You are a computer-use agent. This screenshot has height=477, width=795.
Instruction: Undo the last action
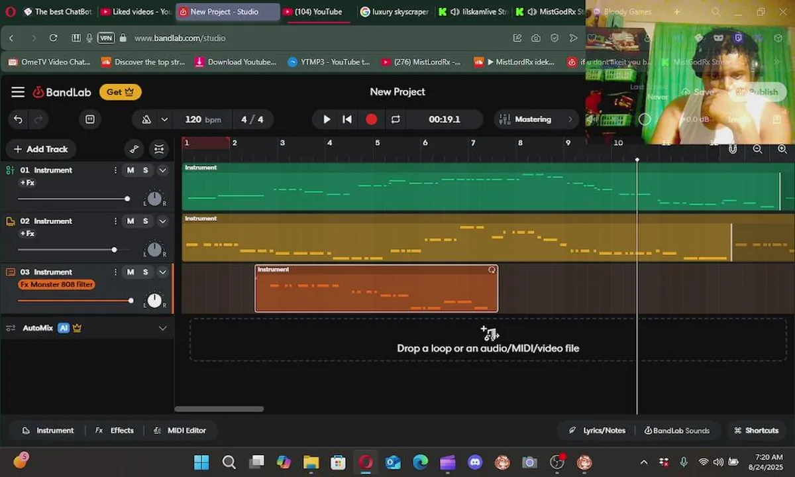coord(18,119)
